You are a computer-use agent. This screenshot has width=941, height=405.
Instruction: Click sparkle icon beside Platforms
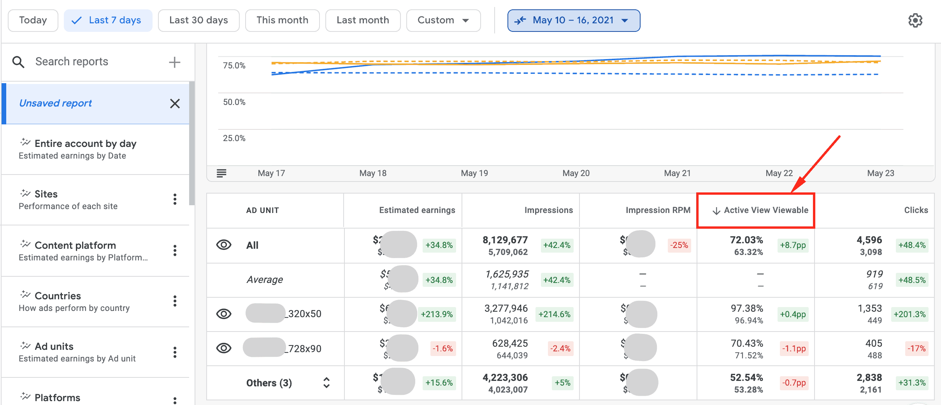pyautogui.click(x=25, y=396)
